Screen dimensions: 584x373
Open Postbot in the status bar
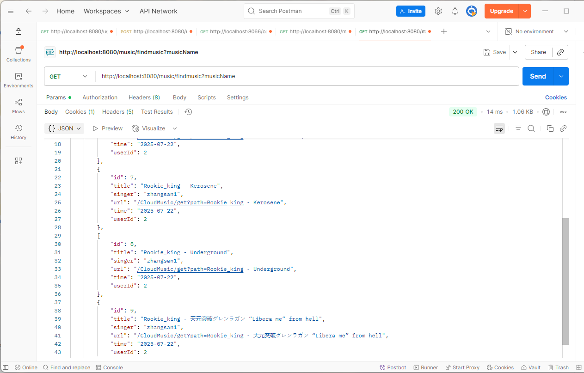[393, 367]
